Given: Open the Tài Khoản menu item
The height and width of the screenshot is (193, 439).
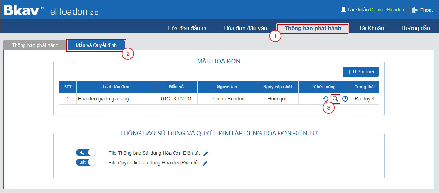Looking at the screenshot, I should point(371,29).
